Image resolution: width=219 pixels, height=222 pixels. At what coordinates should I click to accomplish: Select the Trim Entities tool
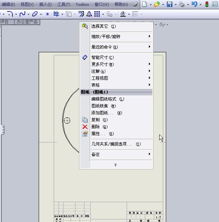click(56, 14)
